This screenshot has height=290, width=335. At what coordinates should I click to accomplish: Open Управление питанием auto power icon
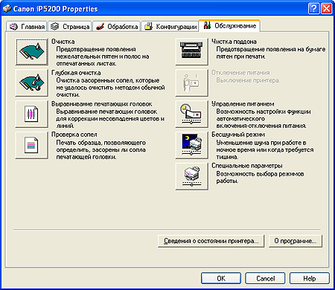pyautogui.click(x=191, y=114)
